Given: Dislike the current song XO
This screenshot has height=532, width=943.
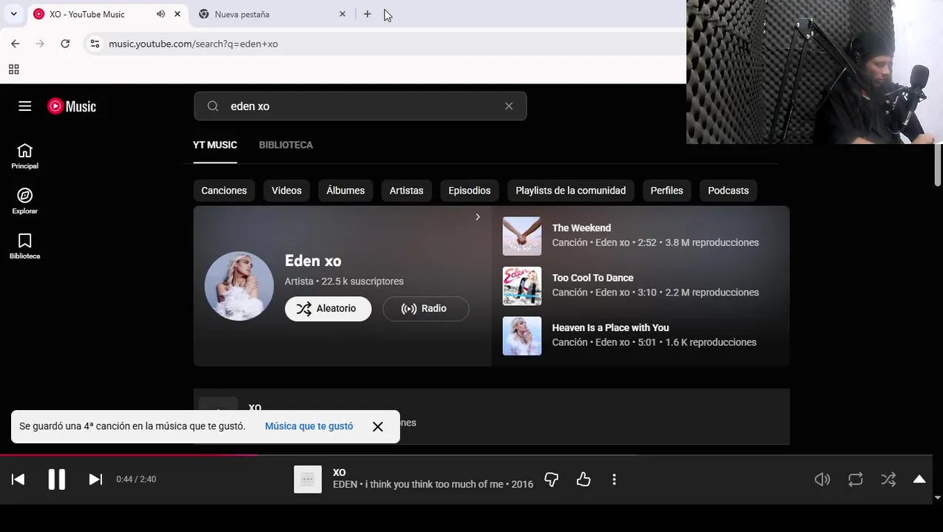Looking at the screenshot, I should pyautogui.click(x=551, y=480).
